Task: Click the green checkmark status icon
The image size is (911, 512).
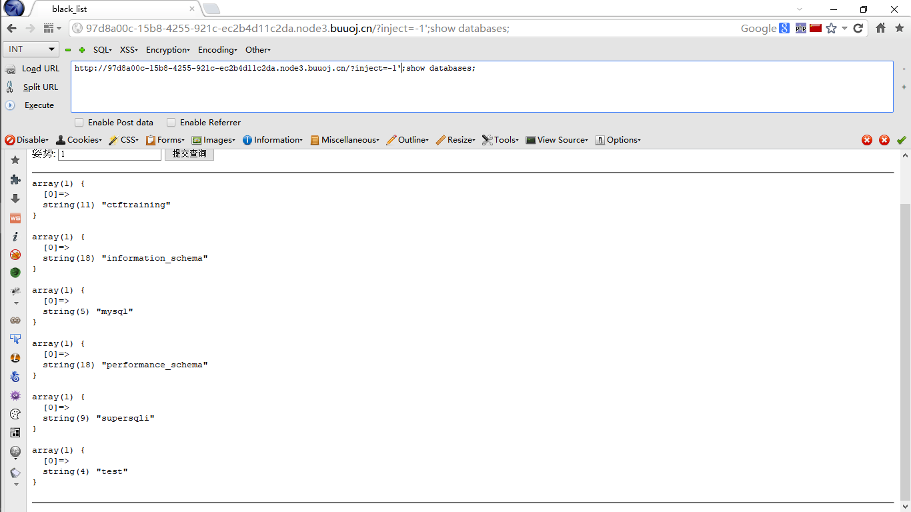Action: 902,140
